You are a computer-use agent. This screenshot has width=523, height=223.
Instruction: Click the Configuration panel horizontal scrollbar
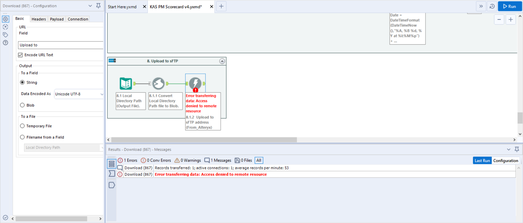click(51, 219)
